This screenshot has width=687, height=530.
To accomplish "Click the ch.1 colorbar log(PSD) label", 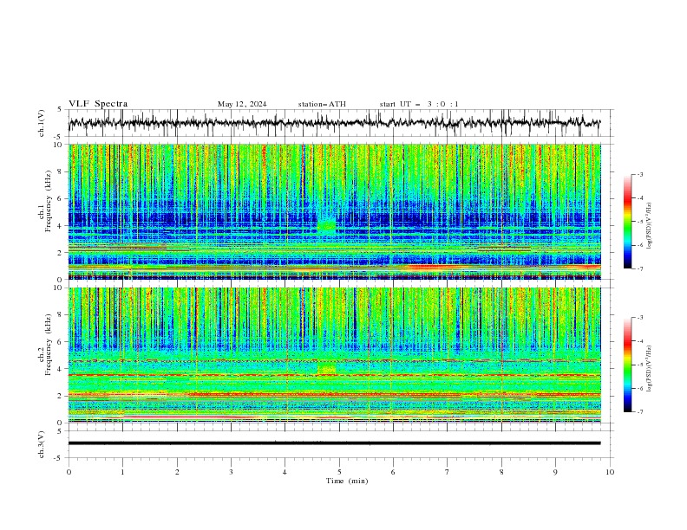I will pyautogui.click(x=650, y=226).
